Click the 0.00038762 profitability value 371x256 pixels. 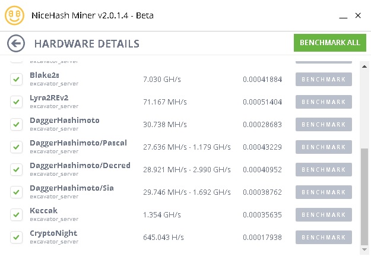[262, 192]
